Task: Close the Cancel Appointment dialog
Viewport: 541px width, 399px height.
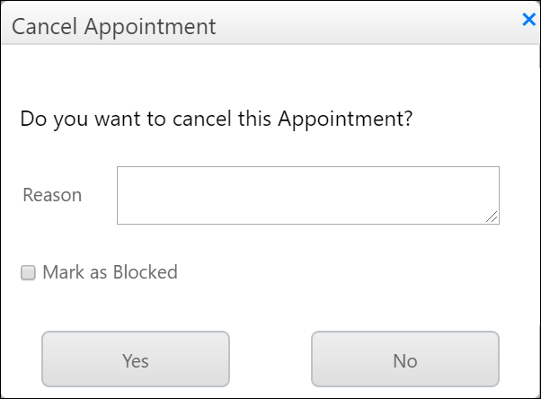Action: click(528, 20)
